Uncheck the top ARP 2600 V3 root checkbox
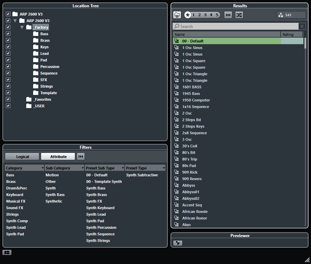The width and height of the screenshot is (311, 264). 8,14
